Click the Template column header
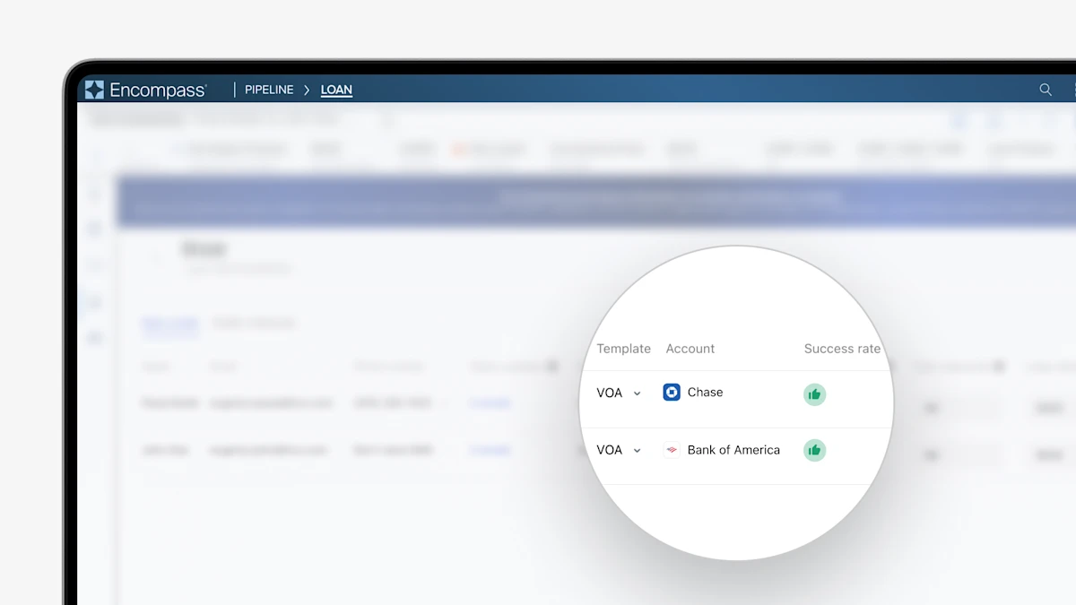The image size is (1076, 605). (x=623, y=349)
